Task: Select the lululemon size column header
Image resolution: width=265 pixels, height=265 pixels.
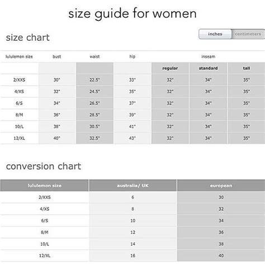Action: [19, 56]
